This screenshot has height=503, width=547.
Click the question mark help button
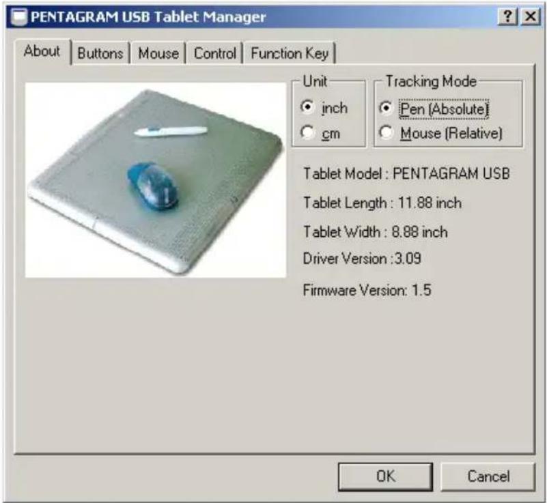point(508,16)
